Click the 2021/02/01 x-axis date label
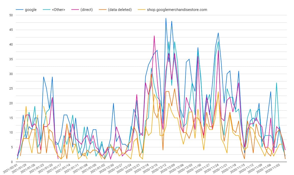The height and width of the screenshot is (175, 294). pos(10,168)
